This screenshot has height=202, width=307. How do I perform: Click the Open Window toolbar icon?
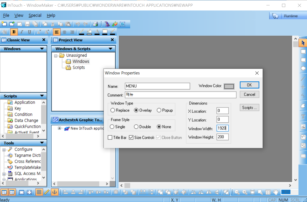tap(12, 24)
